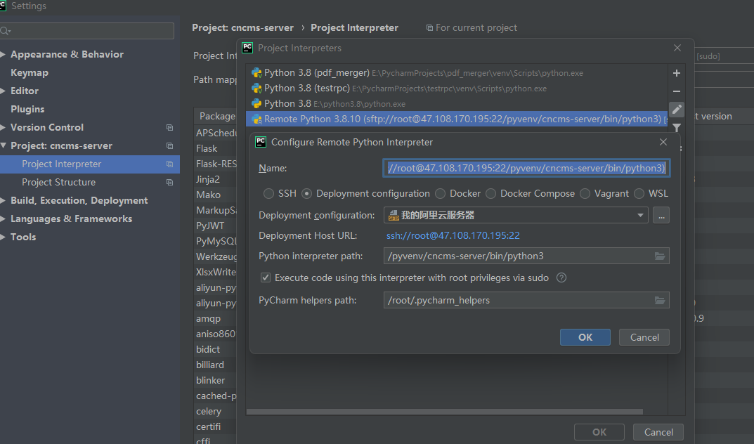This screenshot has height=444, width=754.
Task: Click the Python interpreter path field
Action: tap(519, 256)
